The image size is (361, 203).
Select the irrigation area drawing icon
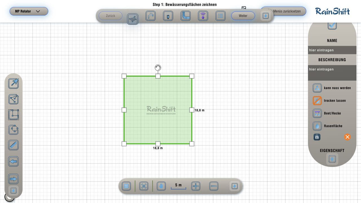tap(133, 19)
